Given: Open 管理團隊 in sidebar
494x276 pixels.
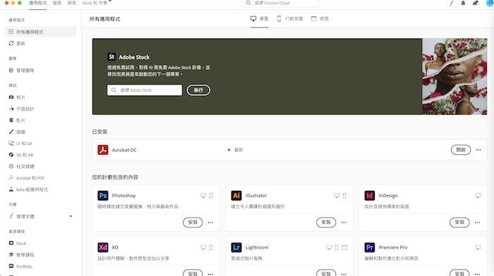Looking at the screenshot, I should coord(21,70).
